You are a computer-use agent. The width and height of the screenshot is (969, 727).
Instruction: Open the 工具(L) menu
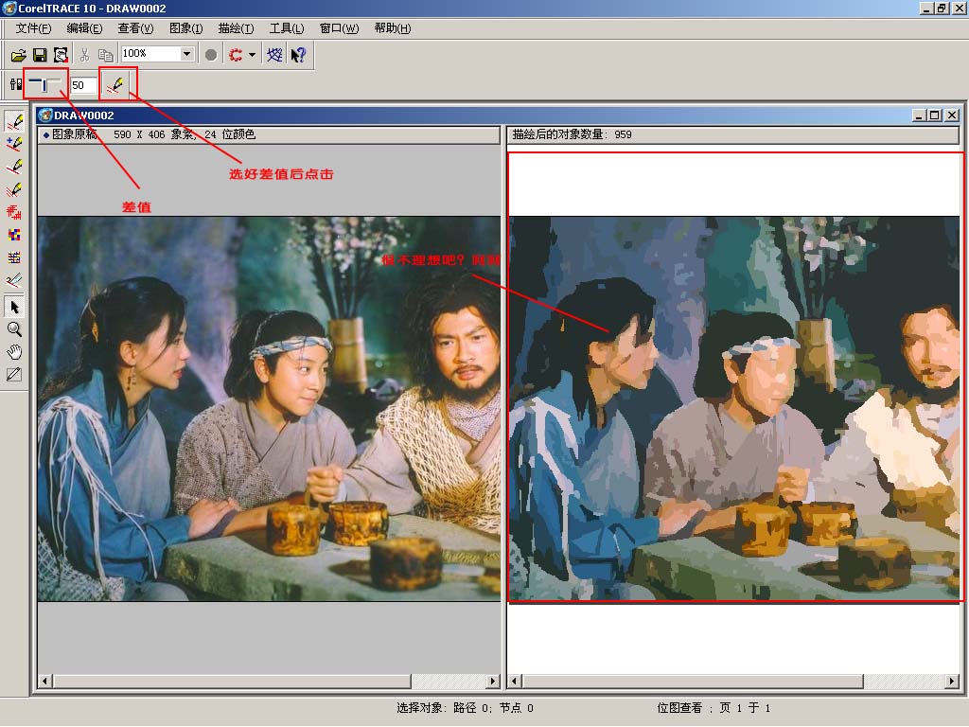287,28
